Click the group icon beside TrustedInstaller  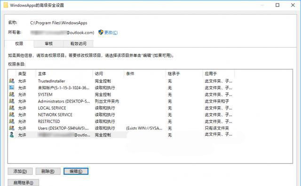(12, 81)
